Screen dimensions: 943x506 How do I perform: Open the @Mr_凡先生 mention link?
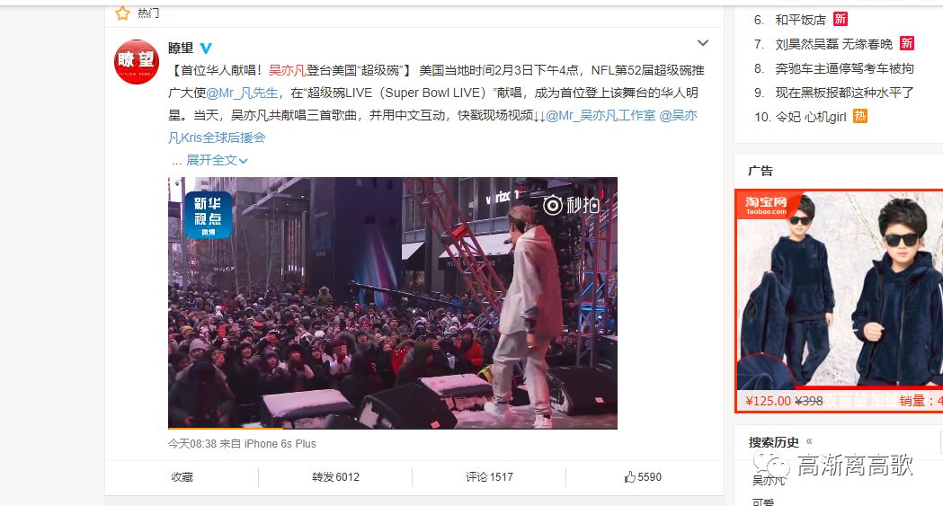[x=243, y=93]
